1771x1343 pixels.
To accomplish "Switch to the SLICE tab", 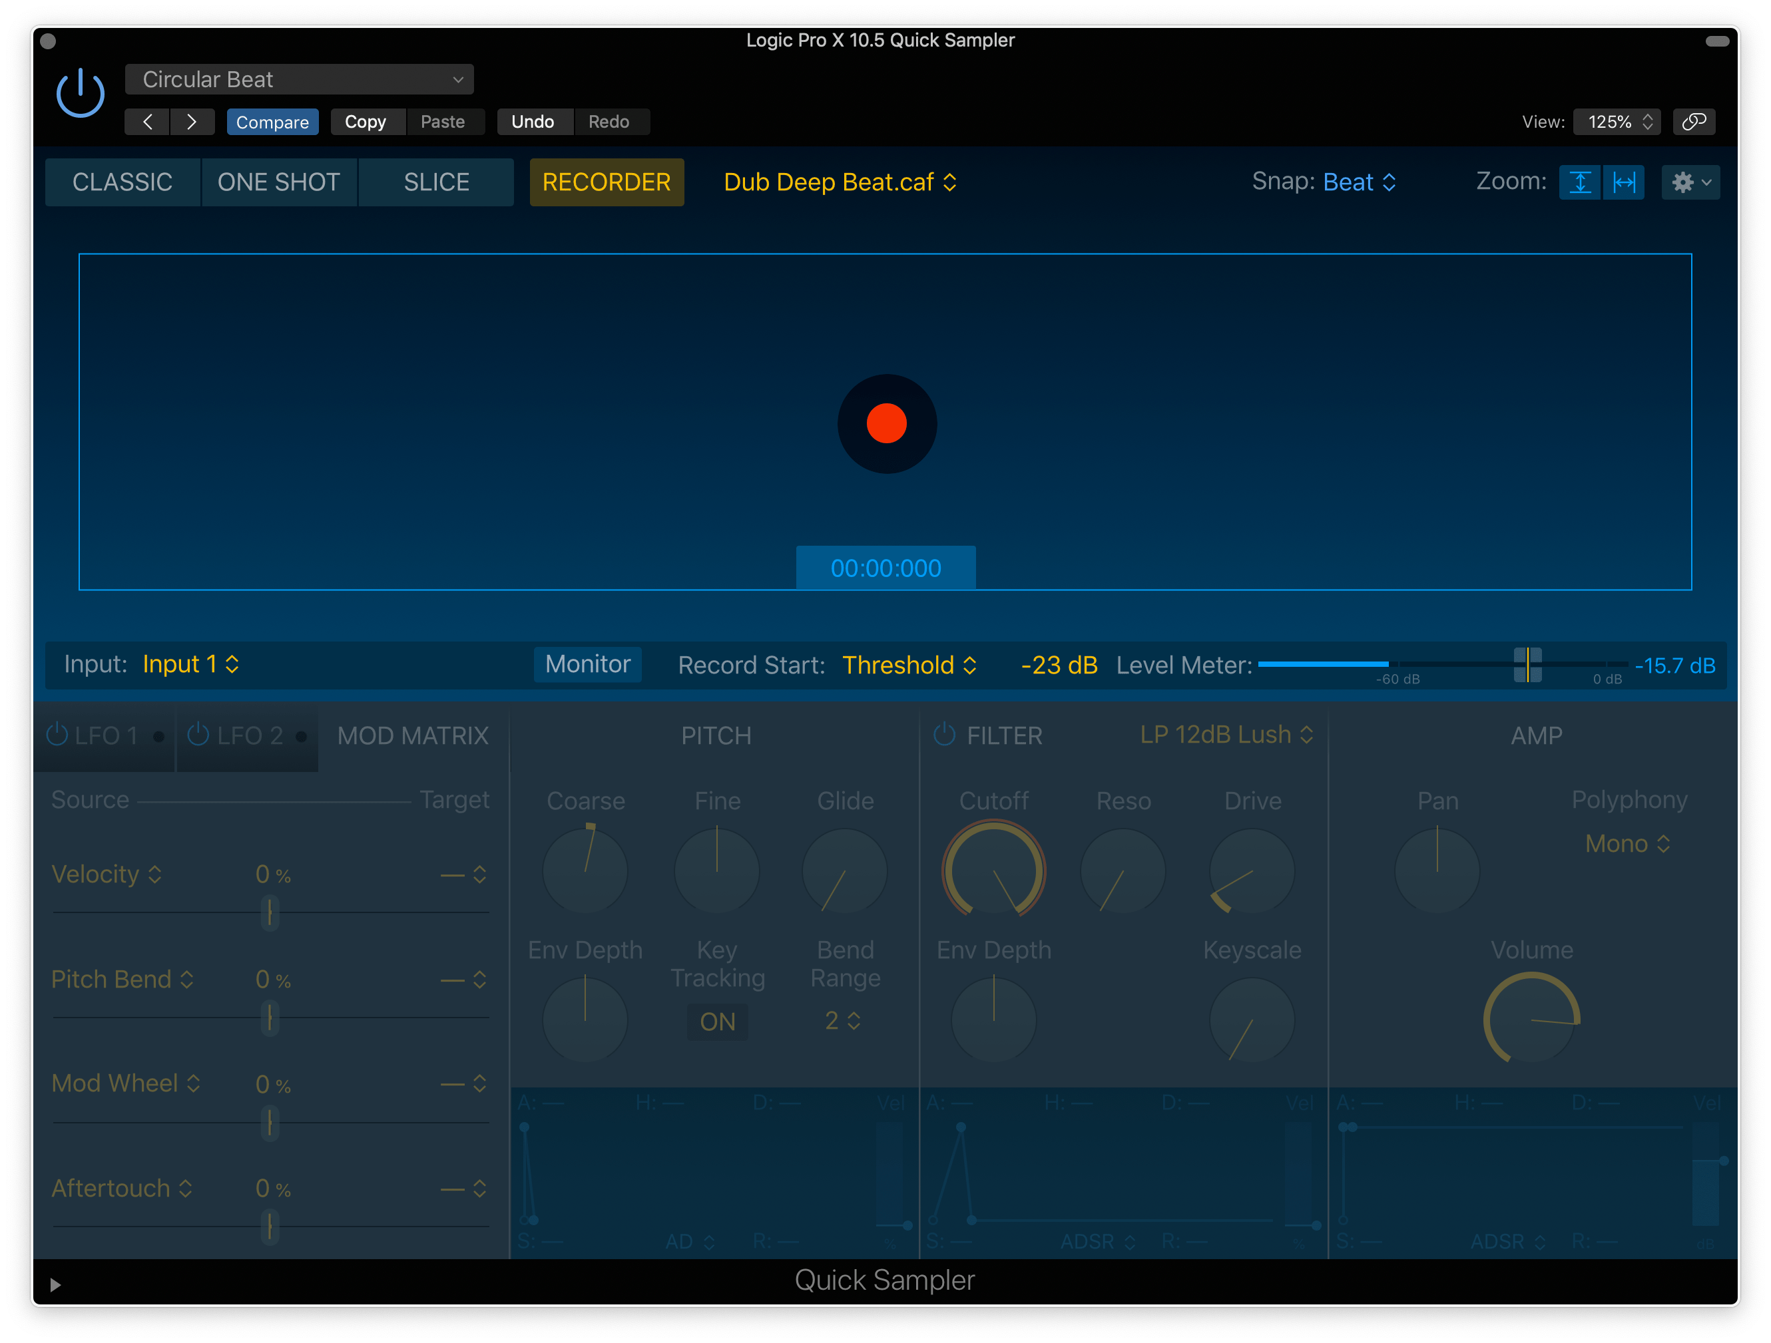I will pos(436,182).
